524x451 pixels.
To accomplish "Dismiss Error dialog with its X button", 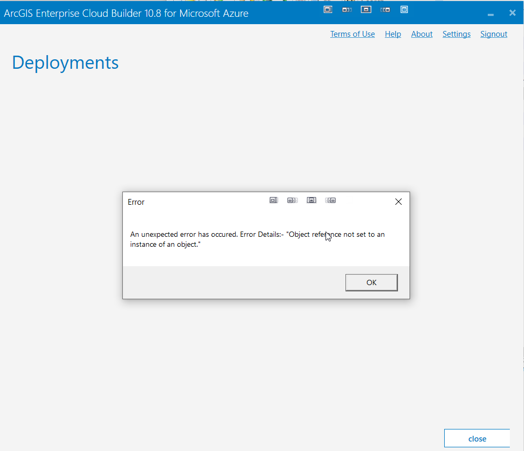I will 399,202.
